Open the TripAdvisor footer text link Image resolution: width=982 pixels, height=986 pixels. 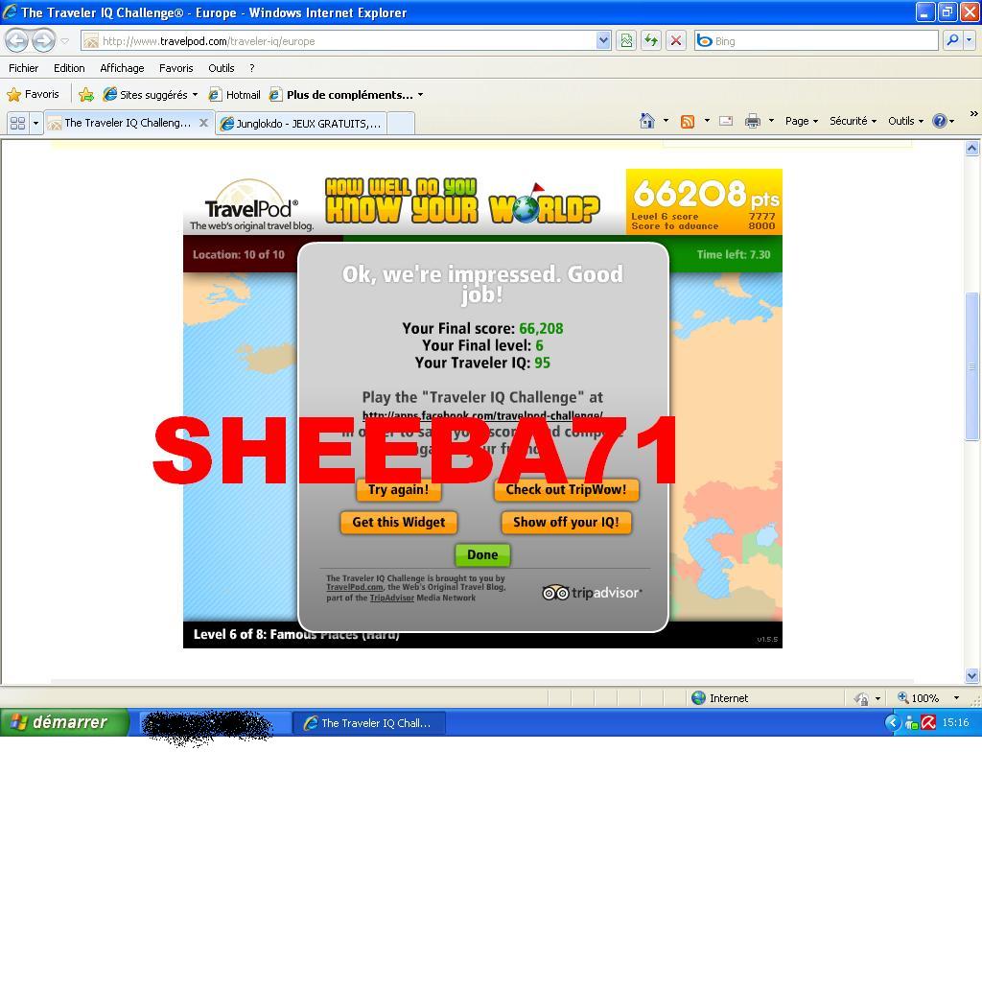pos(391,598)
